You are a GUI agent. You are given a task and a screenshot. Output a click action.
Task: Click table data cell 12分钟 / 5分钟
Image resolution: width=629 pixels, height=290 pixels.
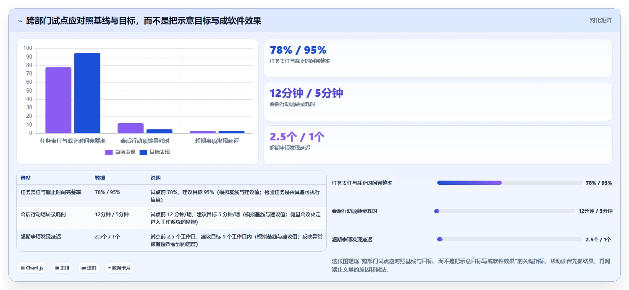coord(112,215)
